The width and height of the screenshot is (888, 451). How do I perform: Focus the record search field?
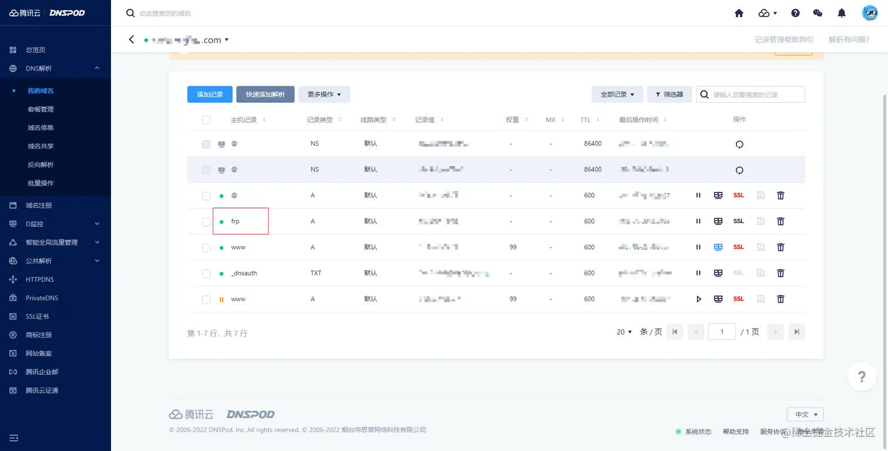click(x=751, y=95)
